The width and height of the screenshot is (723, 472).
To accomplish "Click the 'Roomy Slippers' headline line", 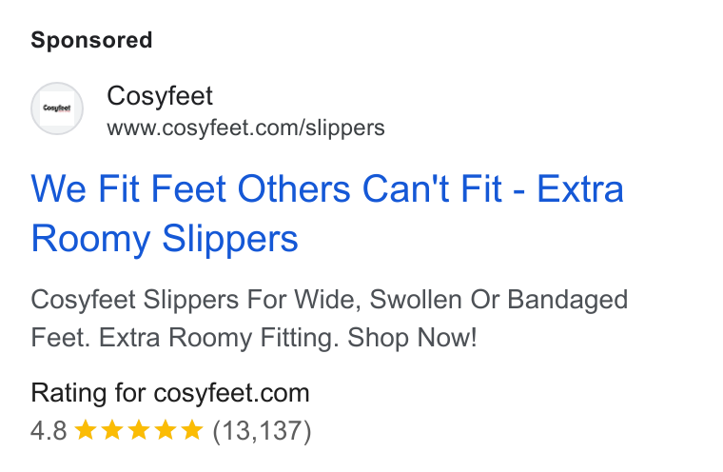I will pyautogui.click(x=165, y=239).
